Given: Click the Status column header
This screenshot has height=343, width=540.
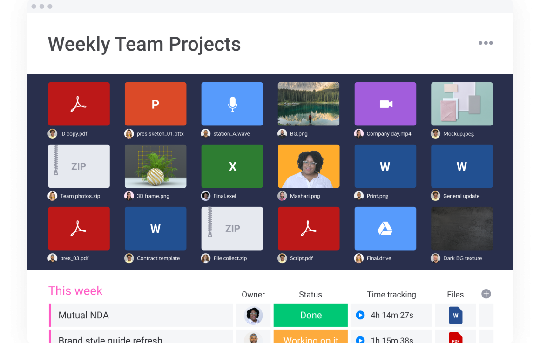Looking at the screenshot, I should coord(310,295).
